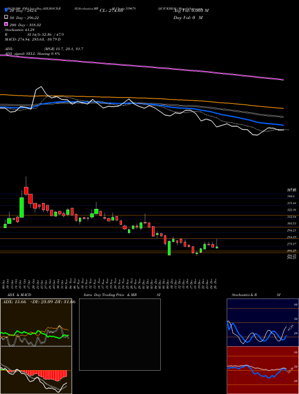This screenshot has height=394, width=299.
Task: Click the 'SI 14/3: 32.36 / 47.9' readout
Action: pos(45,35)
